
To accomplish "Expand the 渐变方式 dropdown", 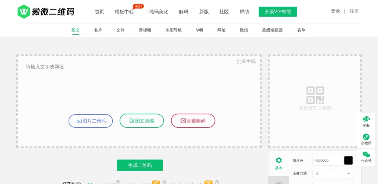I will 348,173.
